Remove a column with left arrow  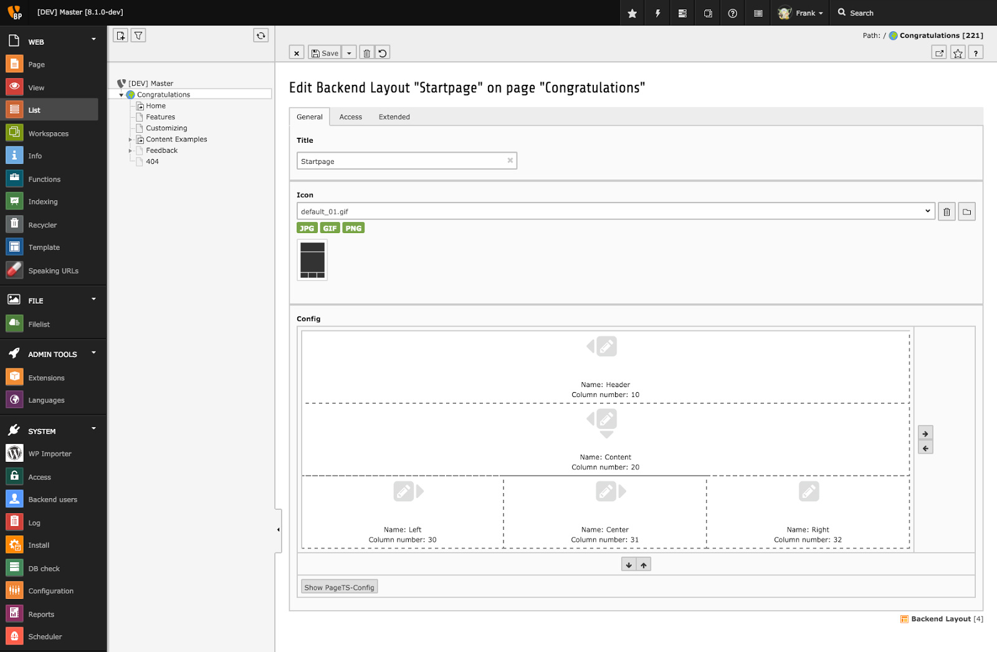click(x=925, y=448)
